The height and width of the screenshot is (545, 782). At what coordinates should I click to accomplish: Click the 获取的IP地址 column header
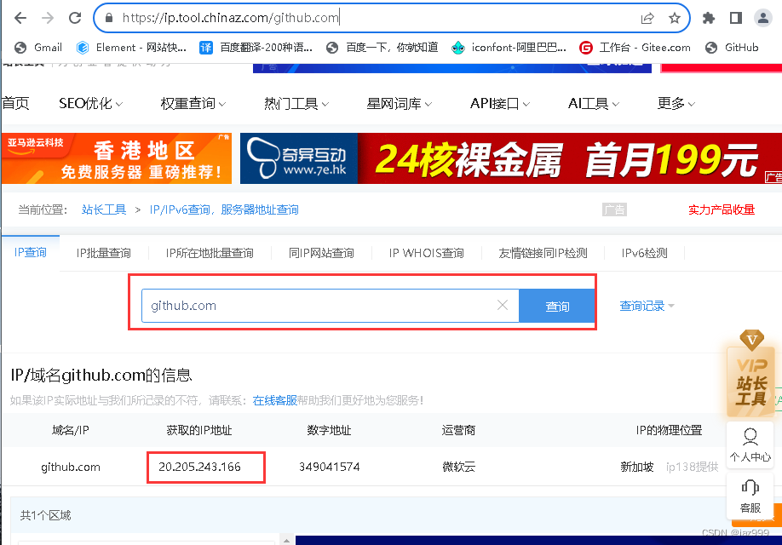coord(199,430)
